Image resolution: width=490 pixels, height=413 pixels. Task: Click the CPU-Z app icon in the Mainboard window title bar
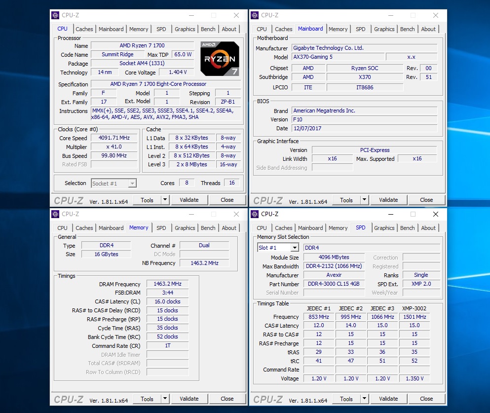(255, 15)
